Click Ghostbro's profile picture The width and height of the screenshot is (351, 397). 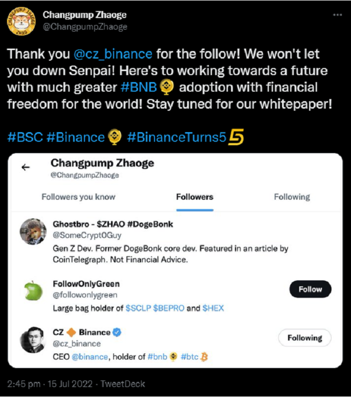click(x=33, y=232)
